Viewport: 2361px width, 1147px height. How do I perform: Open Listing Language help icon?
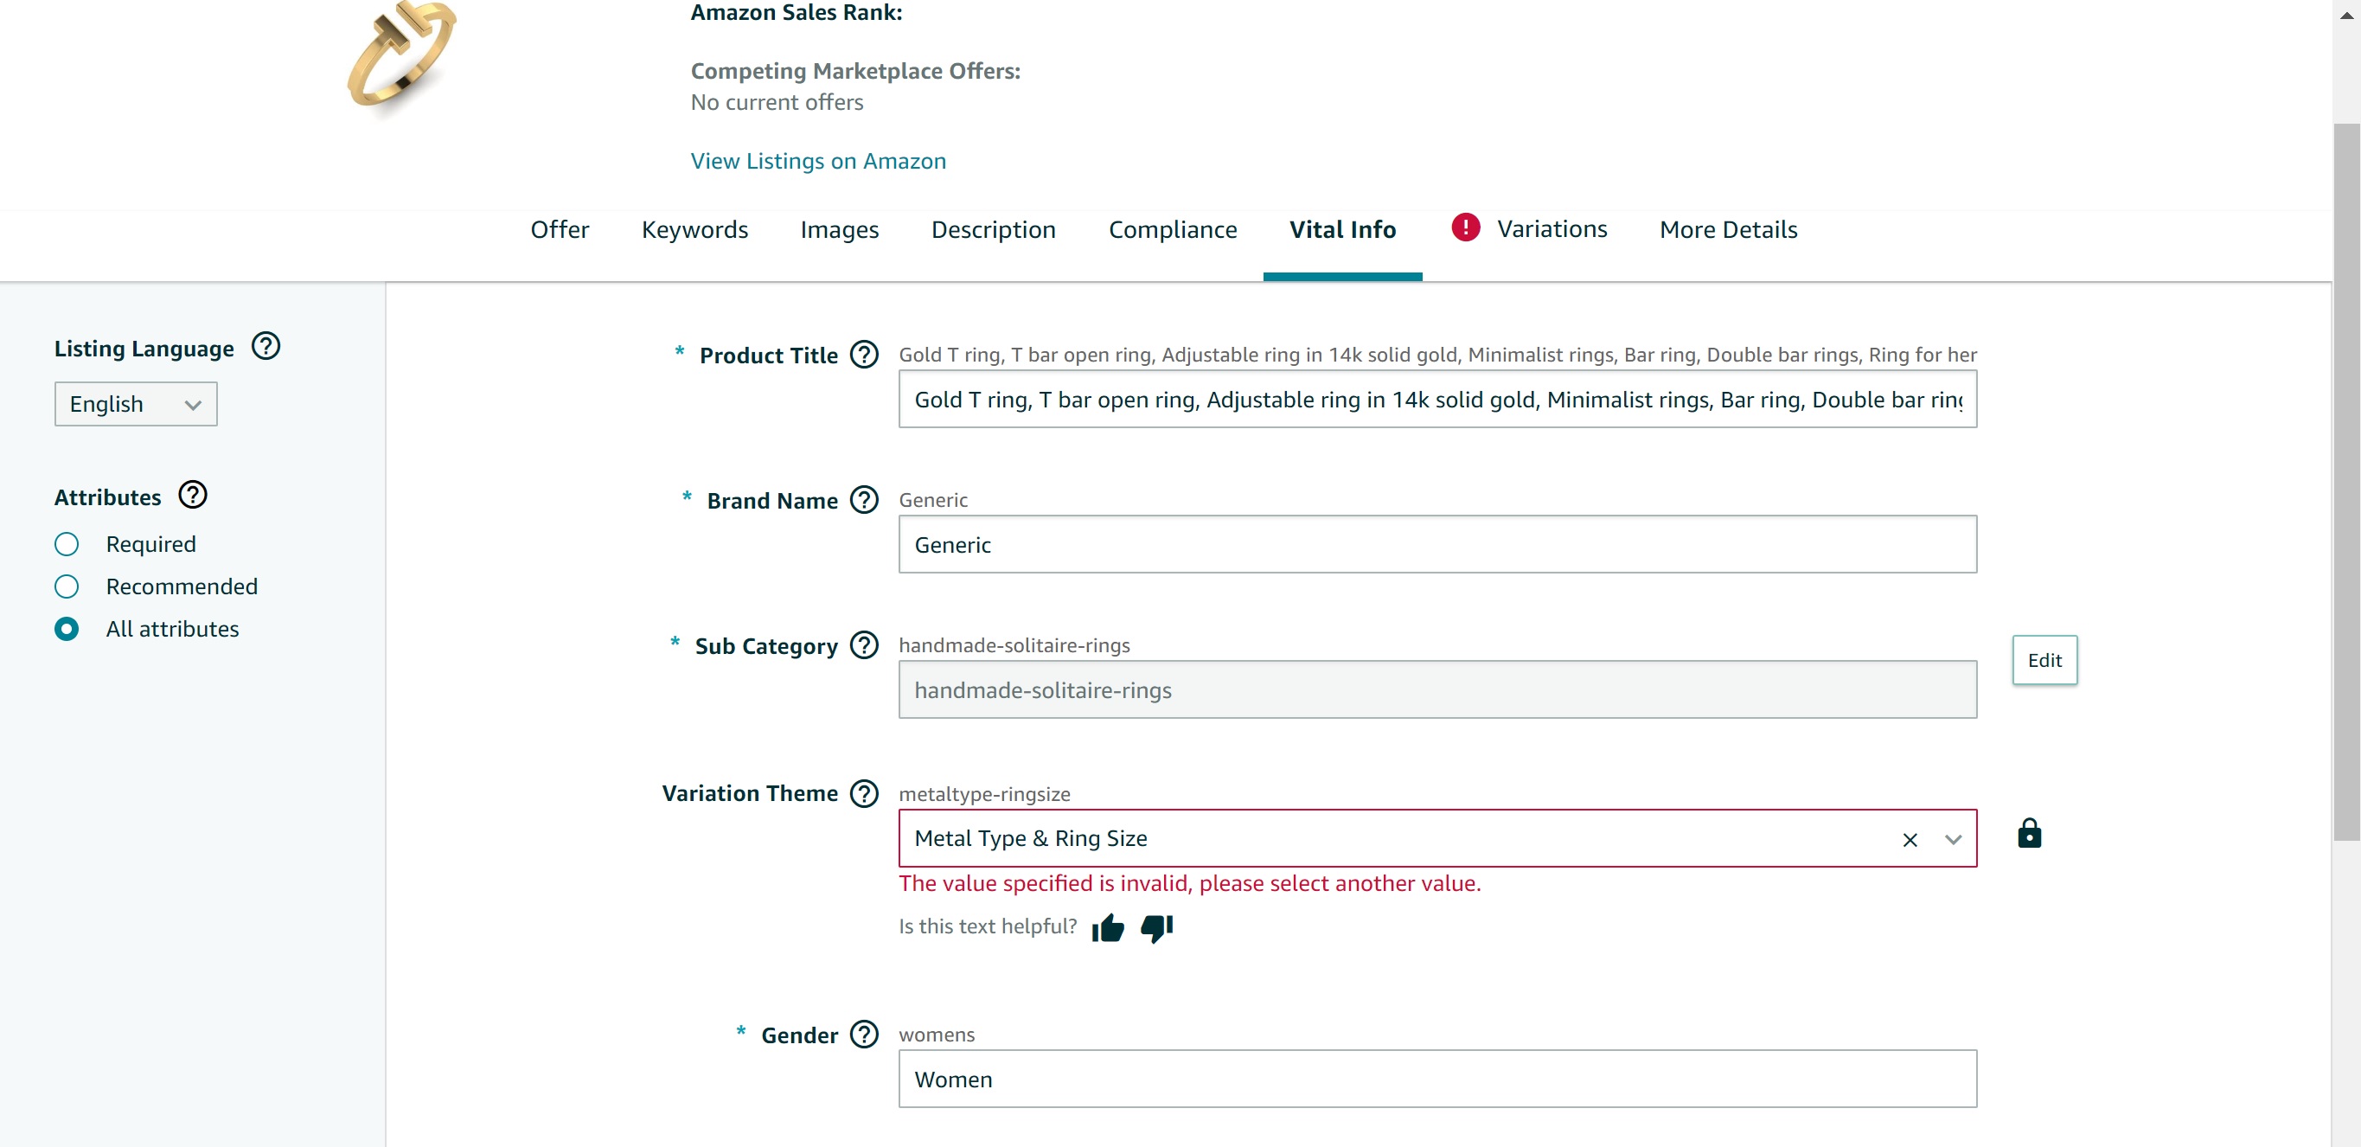point(266,347)
